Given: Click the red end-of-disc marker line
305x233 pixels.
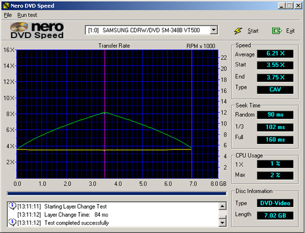Looking at the screenshot, I should pyautogui.click(x=192, y=114).
